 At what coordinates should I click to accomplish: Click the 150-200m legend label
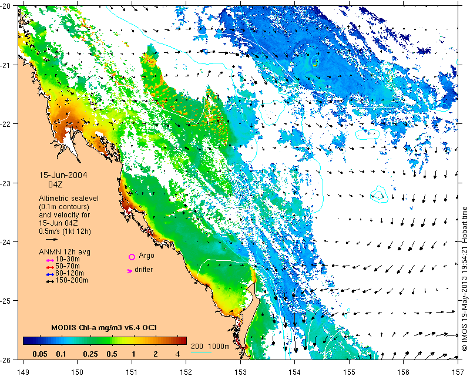72,280
